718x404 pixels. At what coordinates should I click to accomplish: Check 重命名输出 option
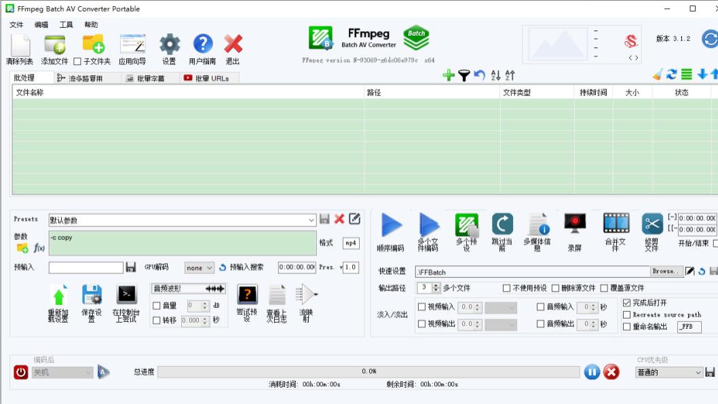[627, 327]
